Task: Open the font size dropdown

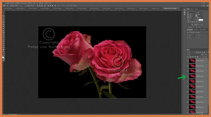Action: (192, 14)
